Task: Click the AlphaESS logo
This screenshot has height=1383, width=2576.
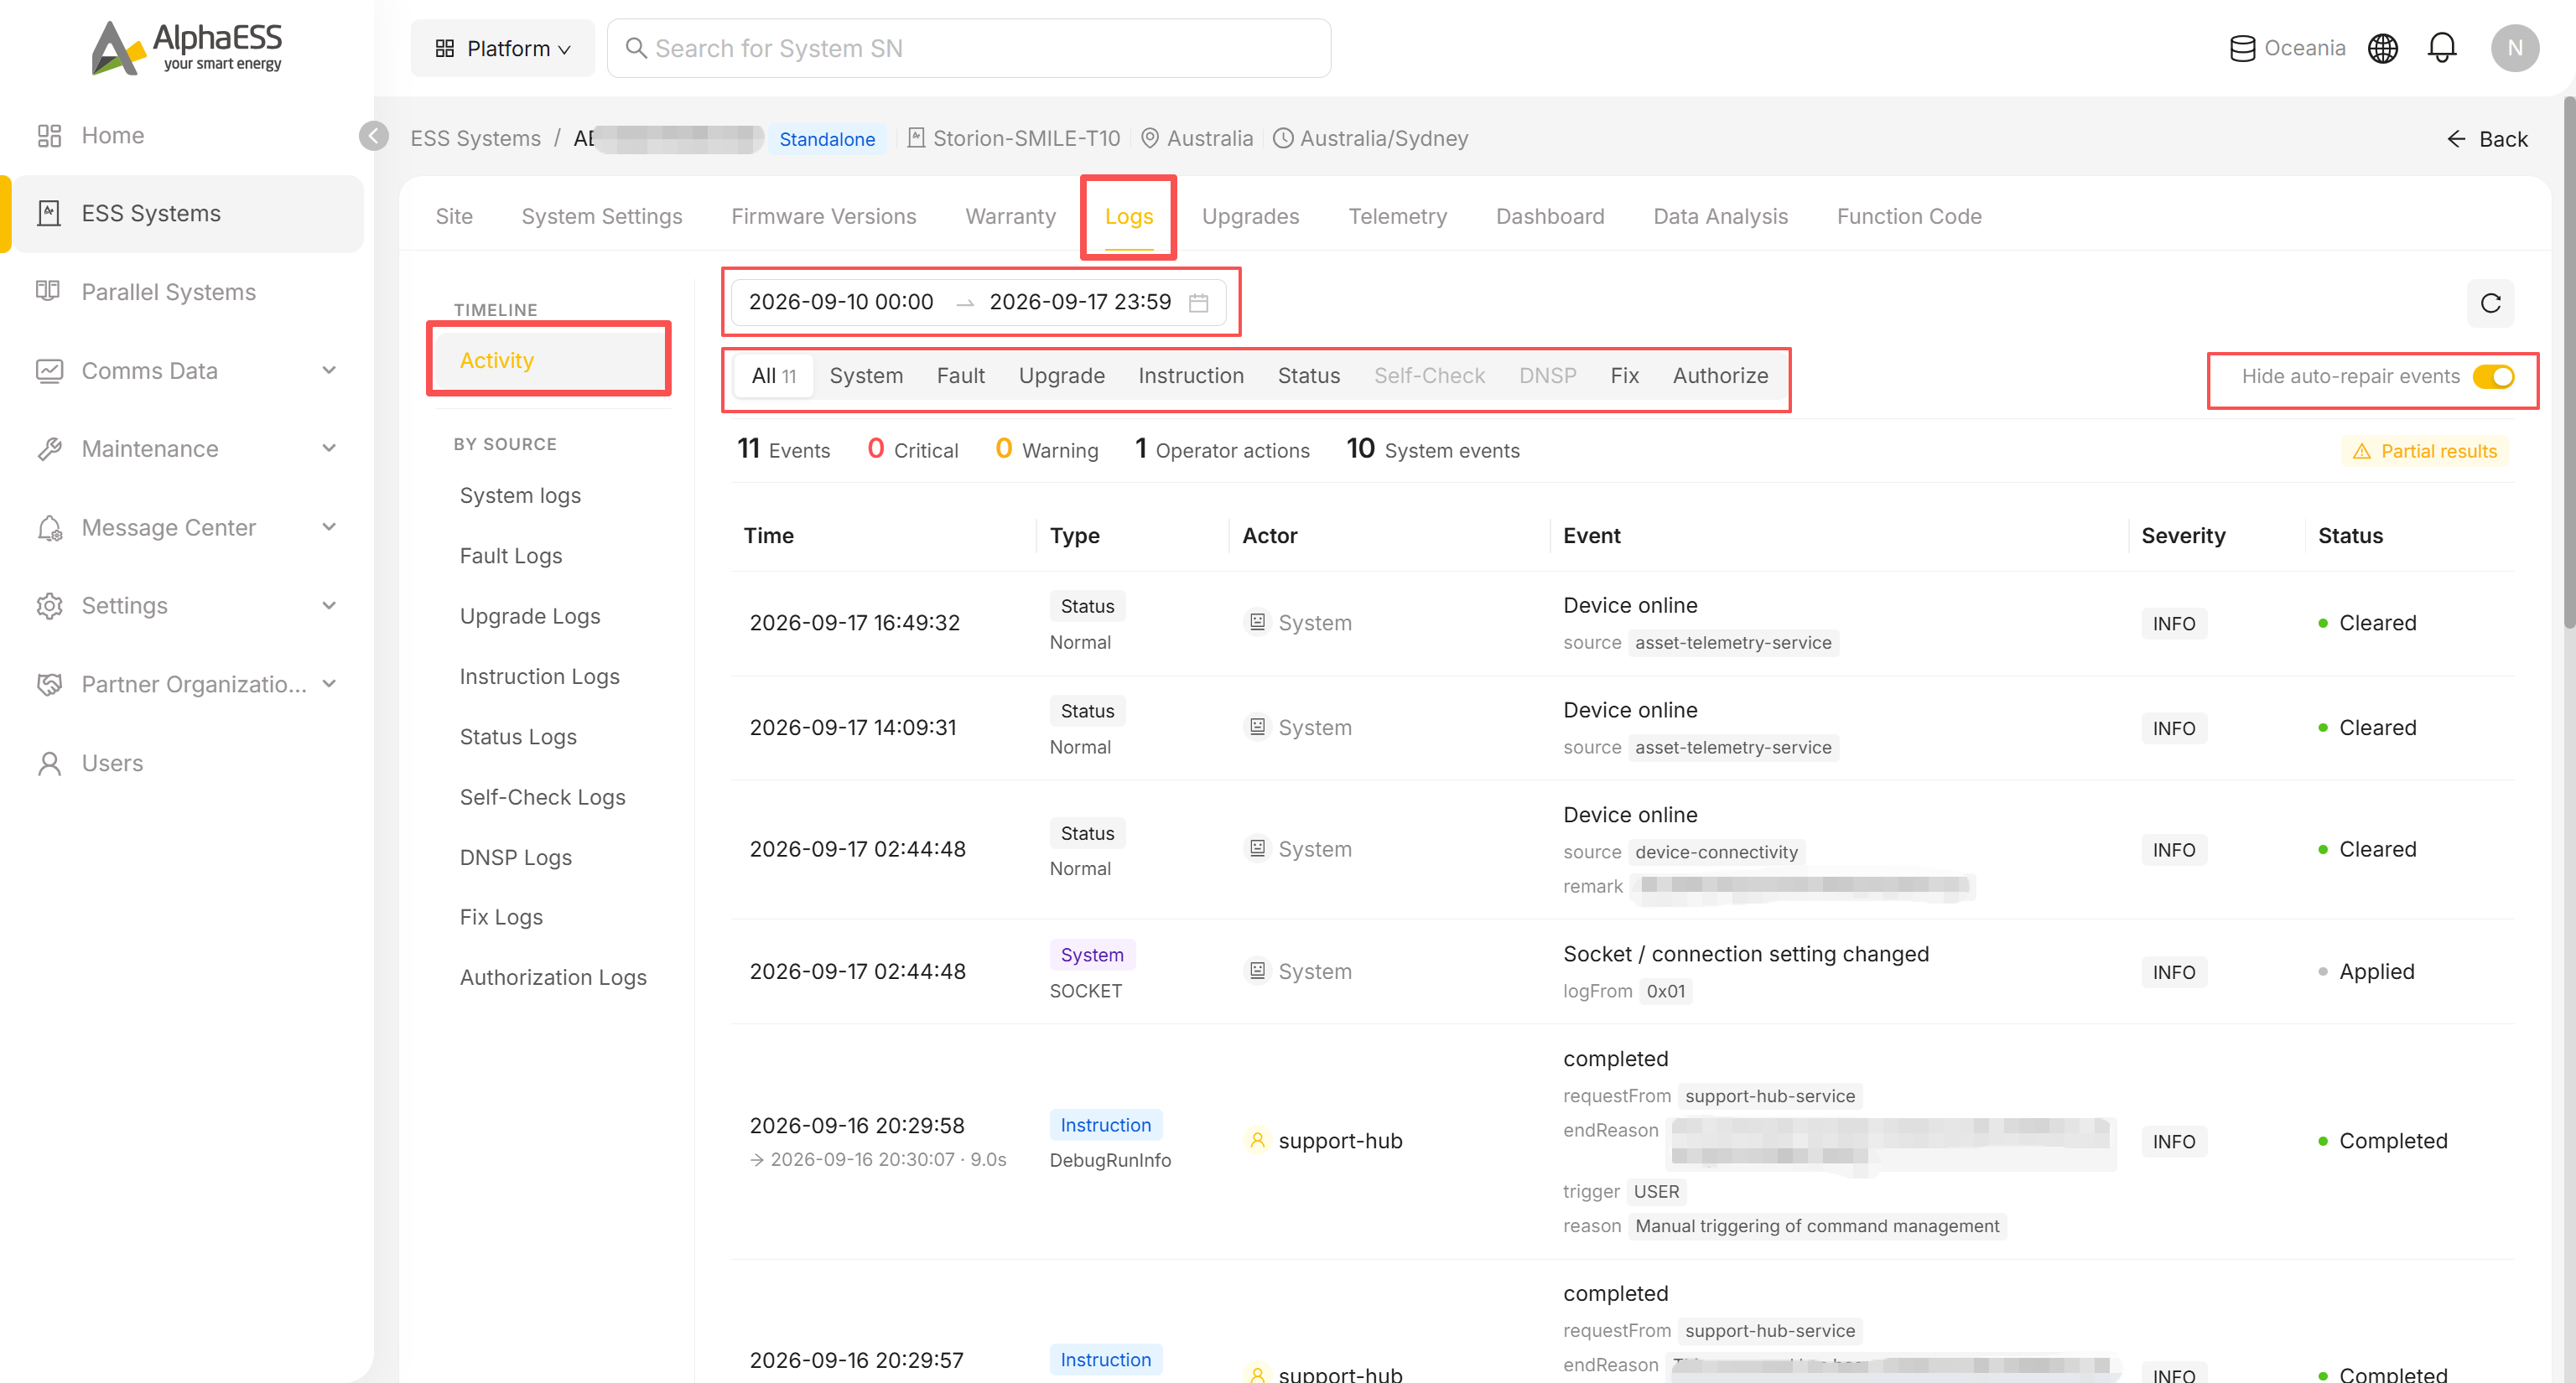Action: point(187,47)
